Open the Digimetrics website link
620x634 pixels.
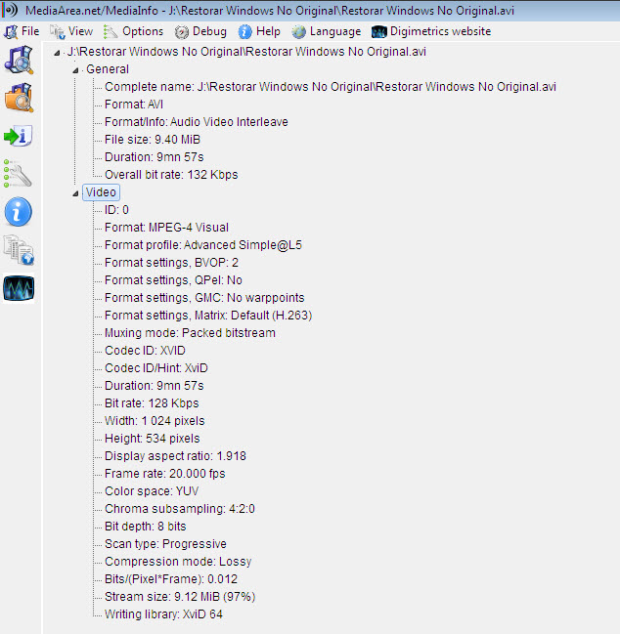[440, 31]
